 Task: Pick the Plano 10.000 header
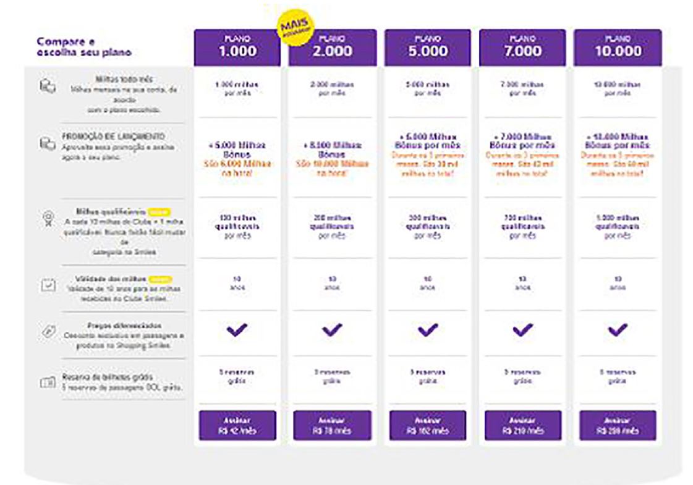tap(617, 48)
